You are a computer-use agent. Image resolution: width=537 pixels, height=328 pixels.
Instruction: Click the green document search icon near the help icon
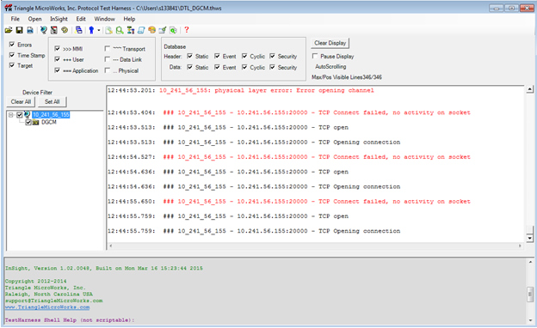(x=173, y=30)
